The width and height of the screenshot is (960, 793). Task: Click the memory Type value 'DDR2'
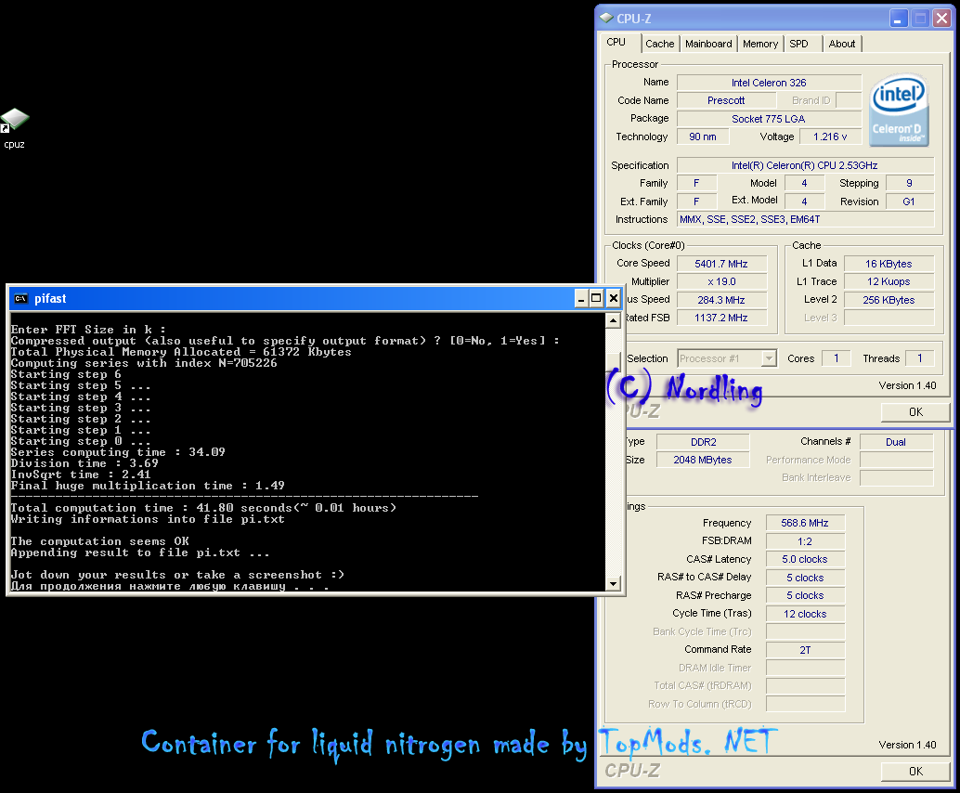704,442
